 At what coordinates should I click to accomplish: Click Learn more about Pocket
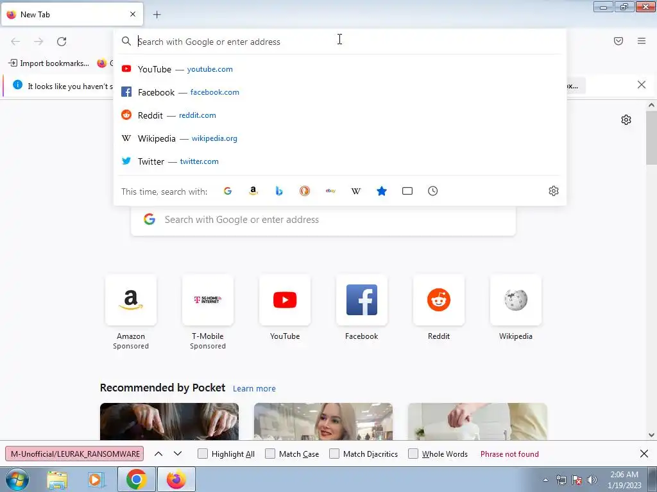(254, 389)
